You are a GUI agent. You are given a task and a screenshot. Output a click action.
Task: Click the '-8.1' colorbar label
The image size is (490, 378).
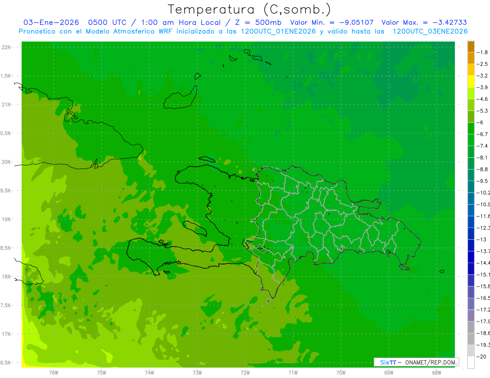point(483,157)
